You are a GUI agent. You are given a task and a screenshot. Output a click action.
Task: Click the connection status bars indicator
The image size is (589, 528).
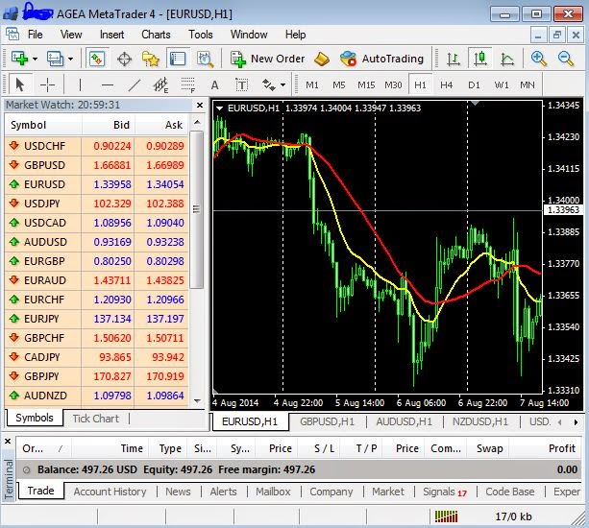(x=446, y=516)
